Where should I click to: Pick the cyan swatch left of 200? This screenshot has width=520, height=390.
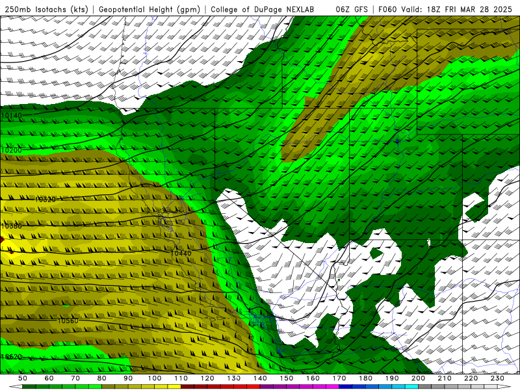pyautogui.click(x=411, y=387)
